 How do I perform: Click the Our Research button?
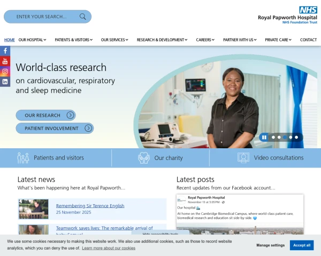(45, 115)
